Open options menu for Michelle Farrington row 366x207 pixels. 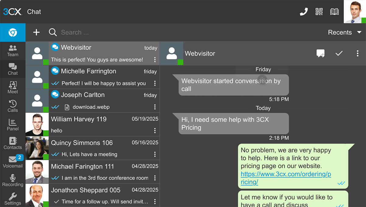(x=155, y=83)
